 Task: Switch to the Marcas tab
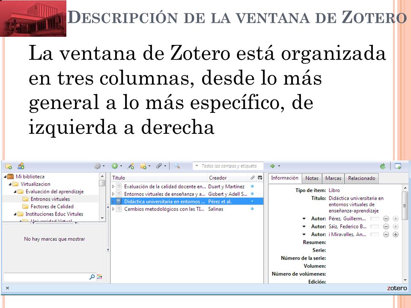333,178
